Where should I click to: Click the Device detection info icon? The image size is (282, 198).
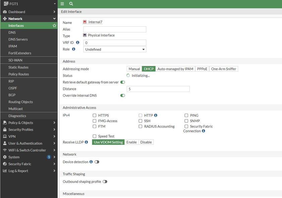(x=91, y=162)
